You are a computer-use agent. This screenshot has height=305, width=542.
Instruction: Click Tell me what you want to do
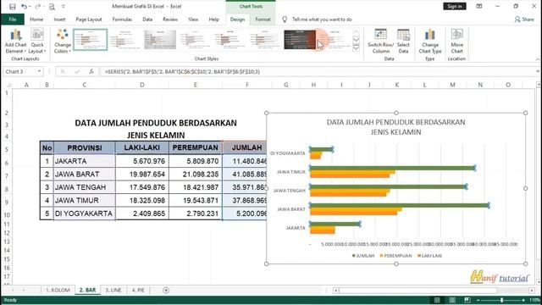click(x=322, y=19)
